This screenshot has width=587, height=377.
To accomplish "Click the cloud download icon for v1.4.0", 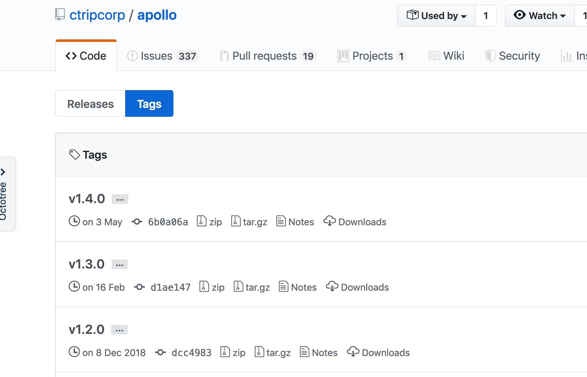I will coord(329,221).
